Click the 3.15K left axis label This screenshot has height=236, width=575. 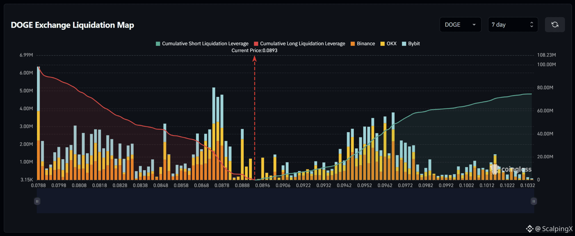pos(27,180)
